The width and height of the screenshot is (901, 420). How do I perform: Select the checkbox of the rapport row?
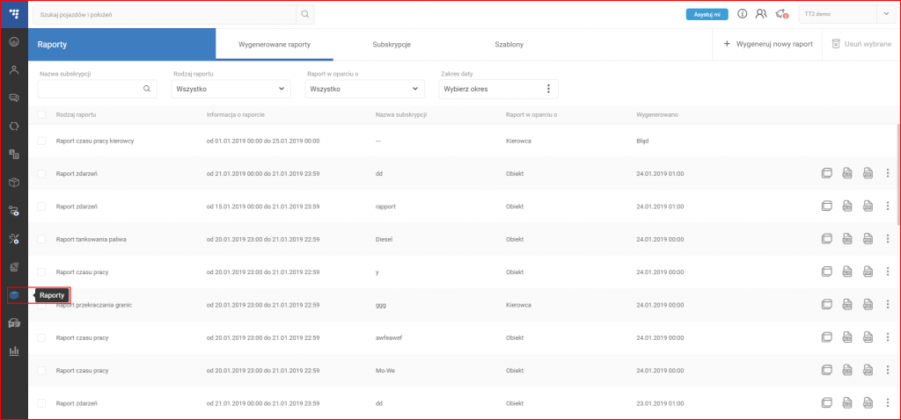[41, 206]
